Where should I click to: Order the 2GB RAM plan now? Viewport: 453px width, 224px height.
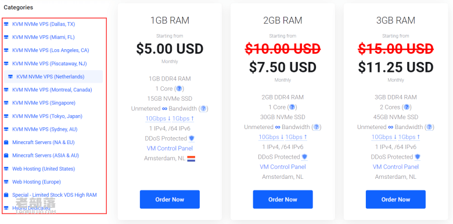[x=283, y=199]
